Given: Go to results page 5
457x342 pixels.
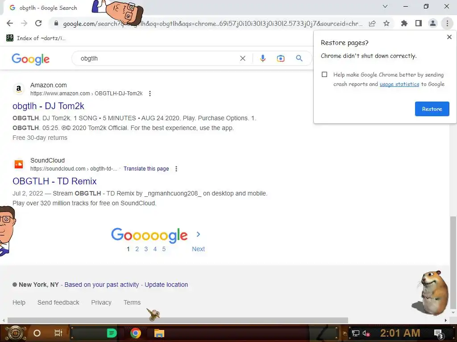Looking at the screenshot, I should tap(164, 249).
